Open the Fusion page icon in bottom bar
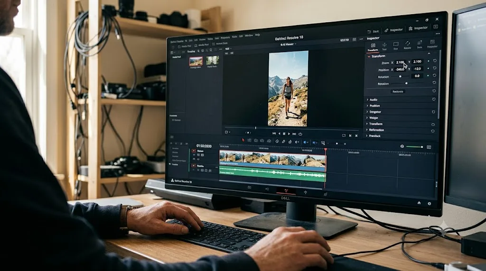 click(x=305, y=192)
